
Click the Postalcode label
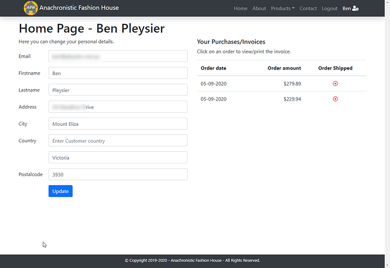[31, 174]
